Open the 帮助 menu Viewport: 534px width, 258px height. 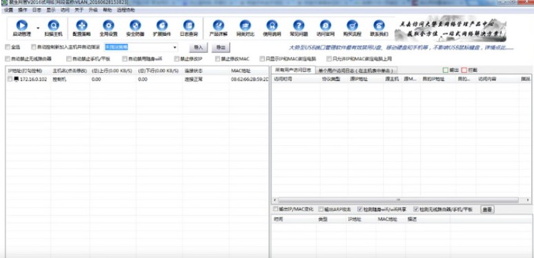(x=107, y=10)
